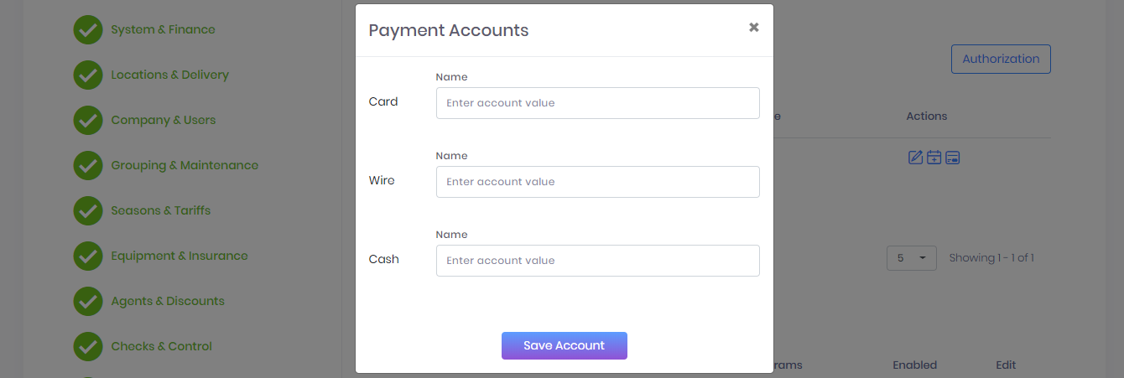Click the credit card icon under Actions
The height and width of the screenshot is (378, 1124).
pyautogui.click(x=952, y=157)
